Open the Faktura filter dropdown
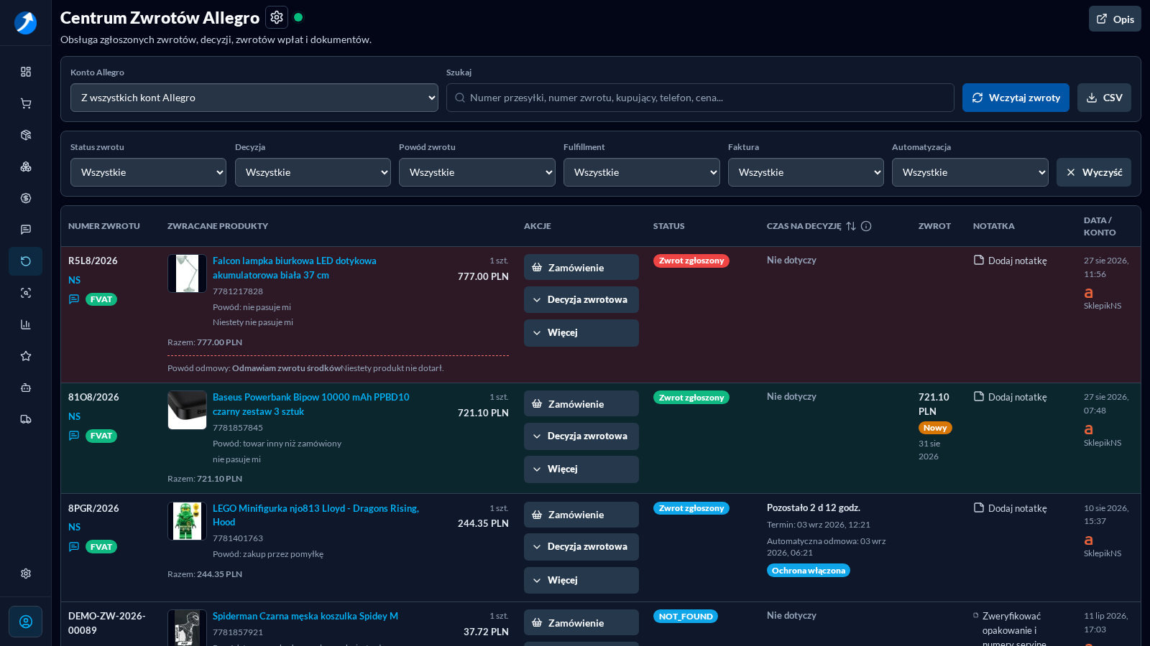Image resolution: width=1150 pixels, height=646 pixels. click(806, 172)
